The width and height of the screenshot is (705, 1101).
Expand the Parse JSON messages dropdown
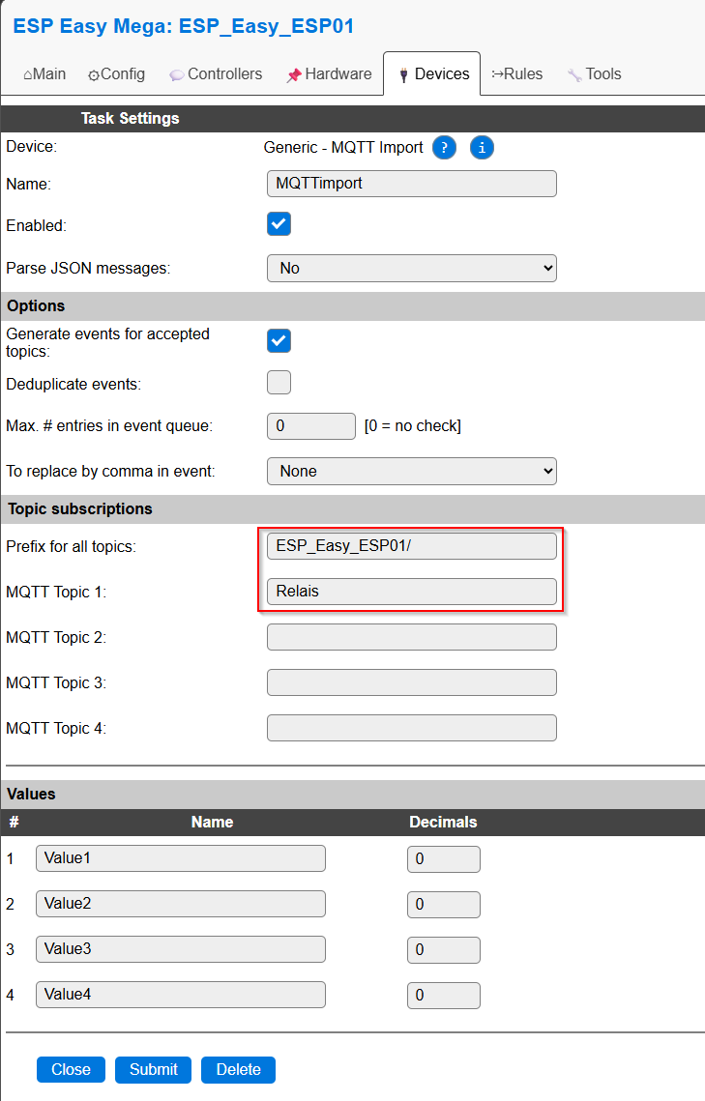pos(411,268)
